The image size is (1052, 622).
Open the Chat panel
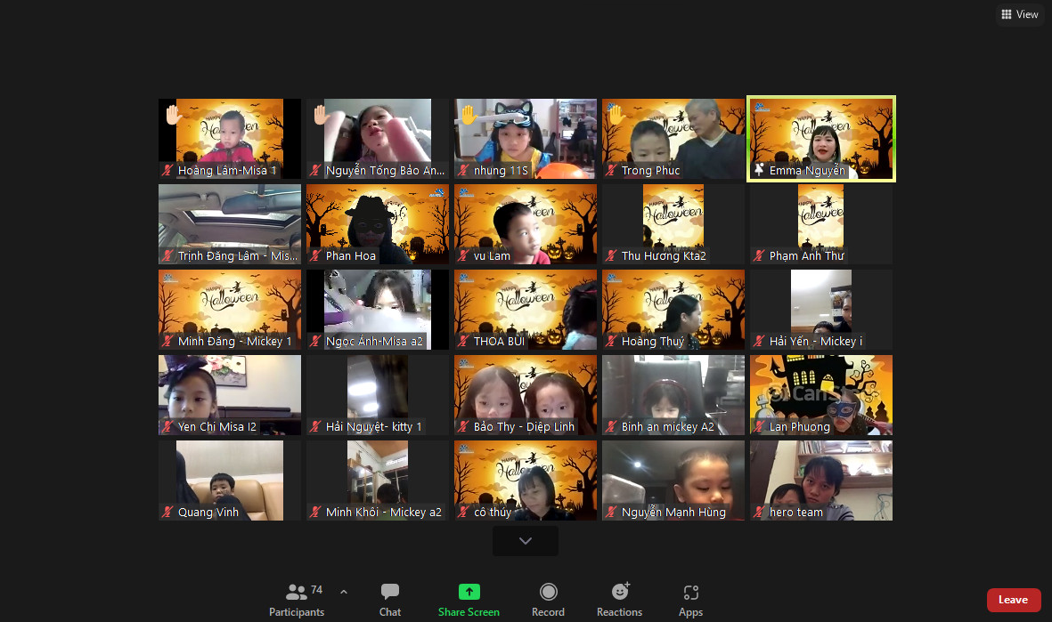[x=389, y=599]
